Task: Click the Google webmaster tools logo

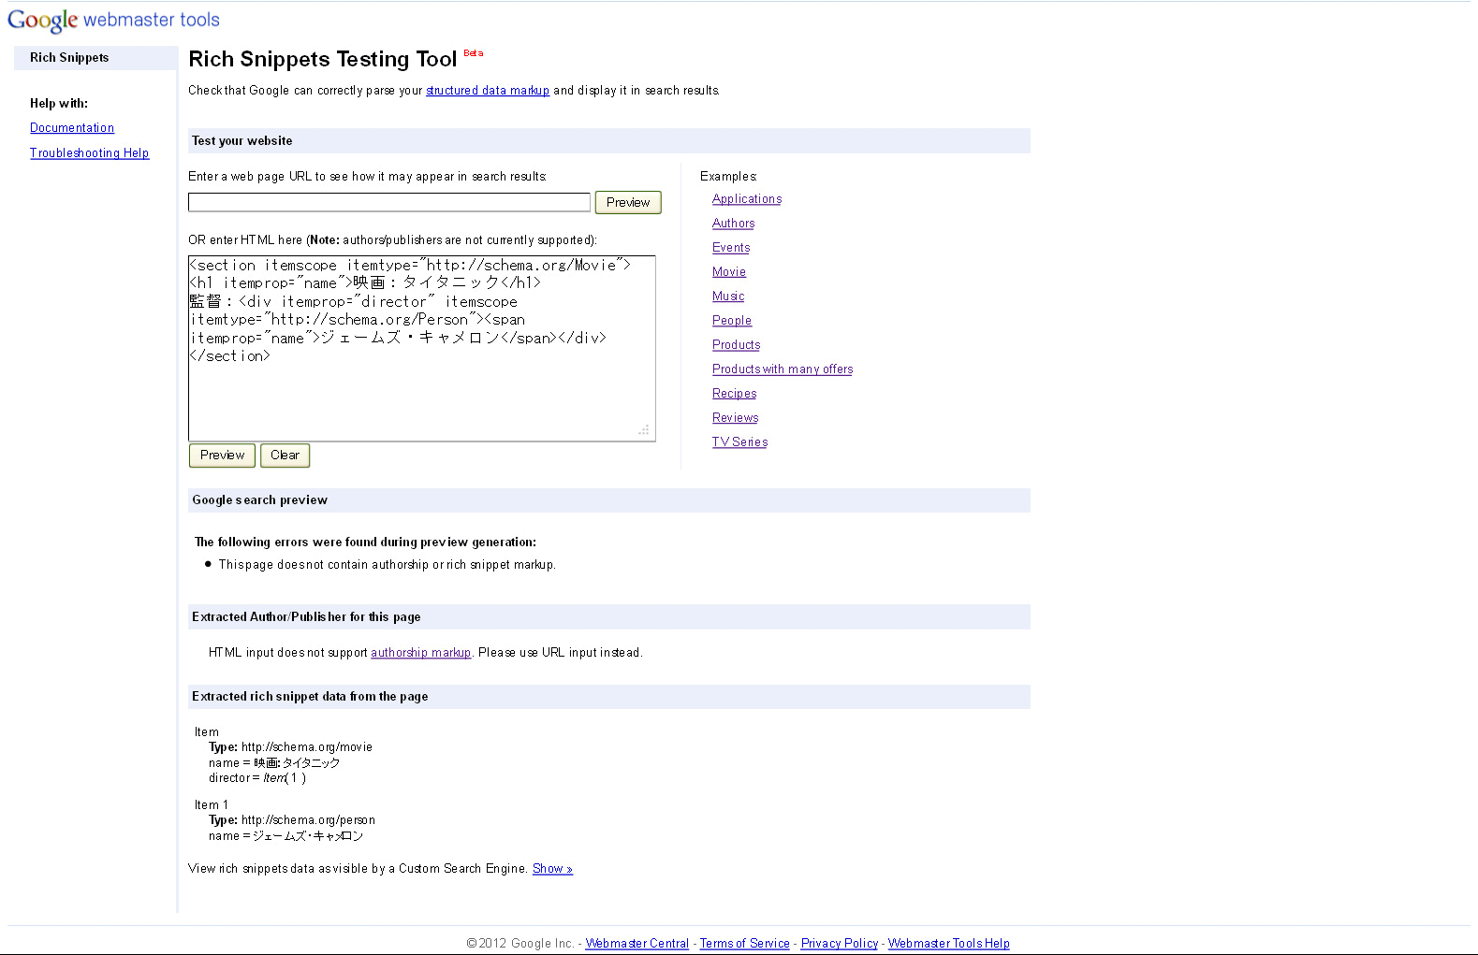Action: (113, 20)
